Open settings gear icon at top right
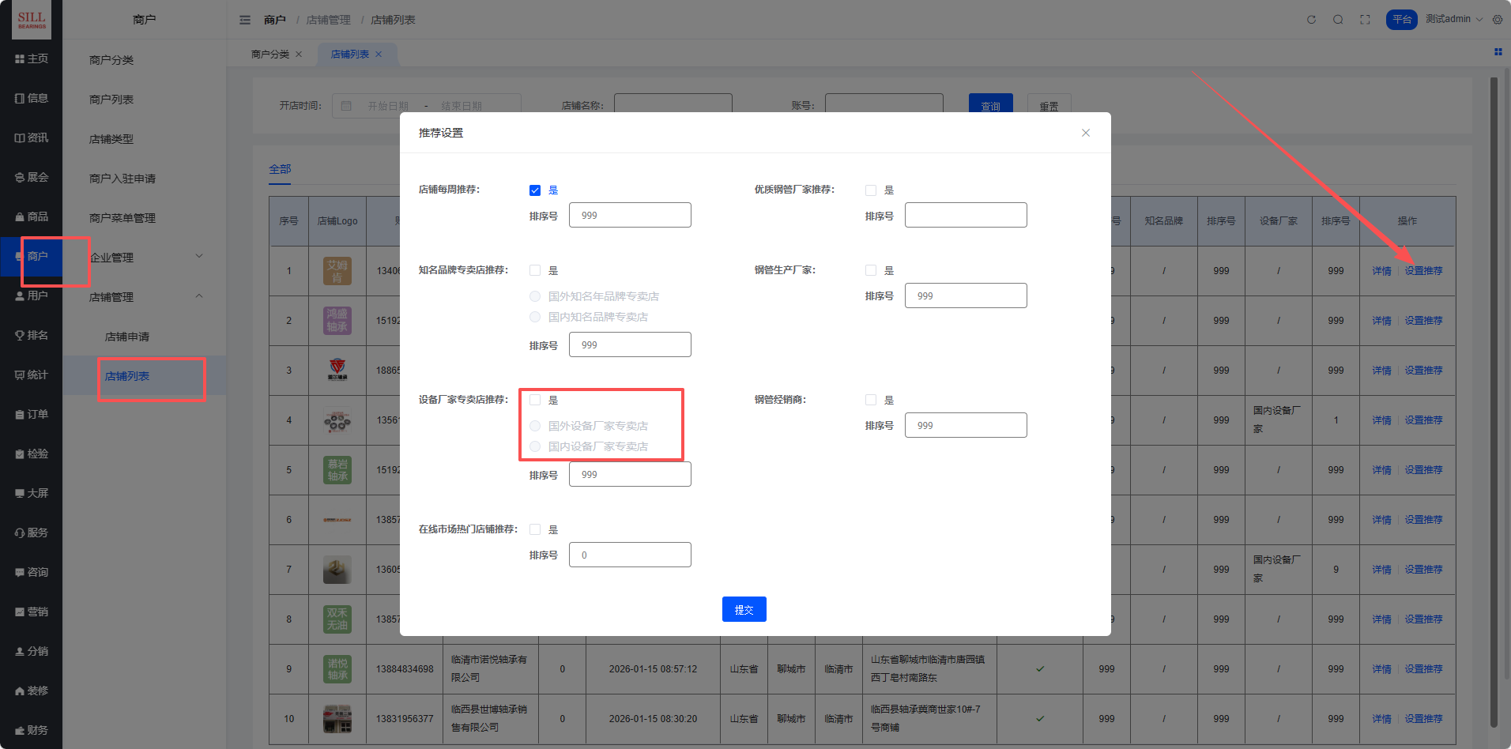1511x749 pixels. (1498, 20)
